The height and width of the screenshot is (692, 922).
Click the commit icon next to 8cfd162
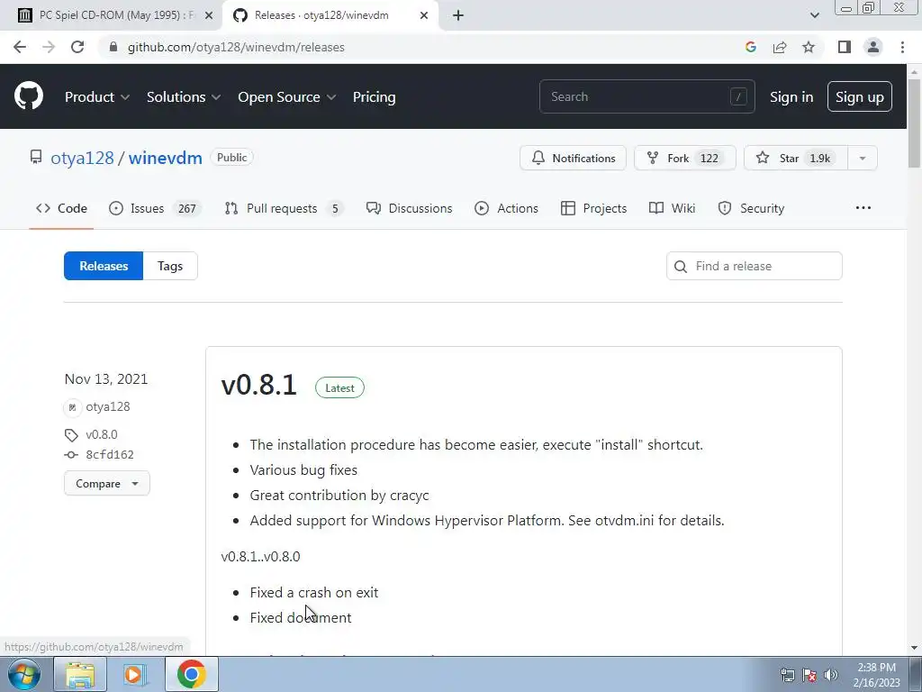[x=71, y=455]
